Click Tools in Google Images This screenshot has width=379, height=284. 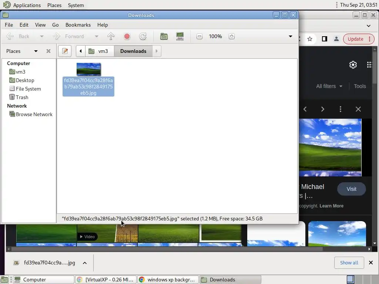(x=360, y=86)
